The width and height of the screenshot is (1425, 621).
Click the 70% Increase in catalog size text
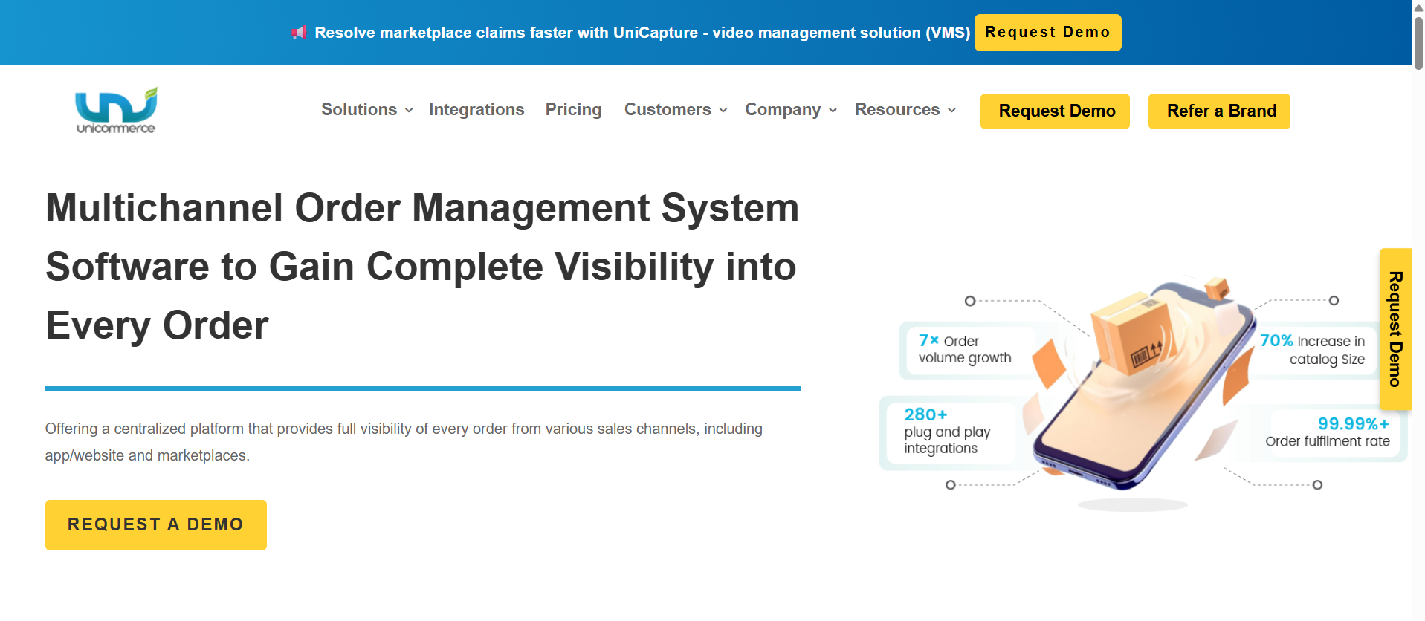[1312, 350]
